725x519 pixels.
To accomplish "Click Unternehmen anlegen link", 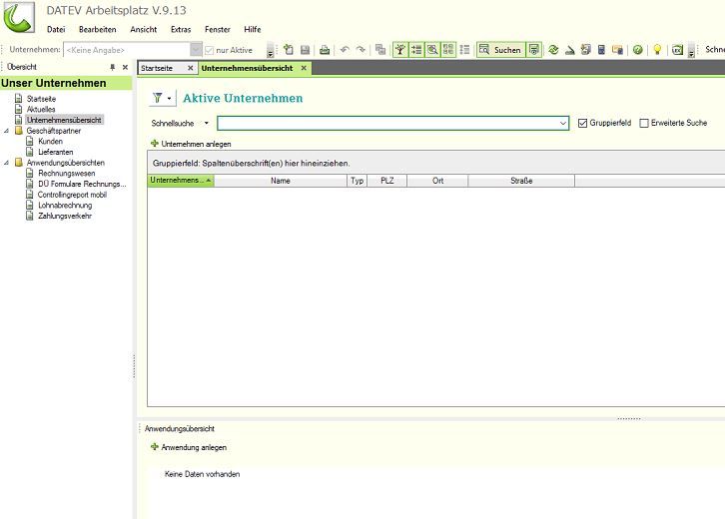I will 191,144.
